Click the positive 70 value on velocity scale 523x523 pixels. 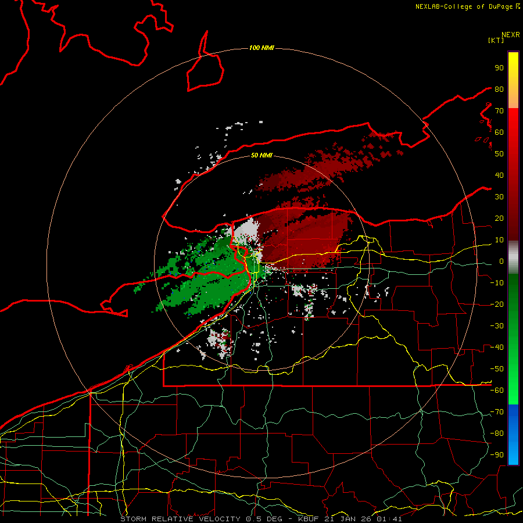[499, 111]
